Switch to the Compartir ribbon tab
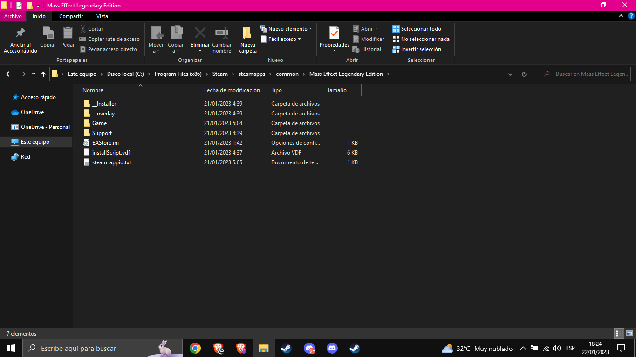 coord(71,16)
